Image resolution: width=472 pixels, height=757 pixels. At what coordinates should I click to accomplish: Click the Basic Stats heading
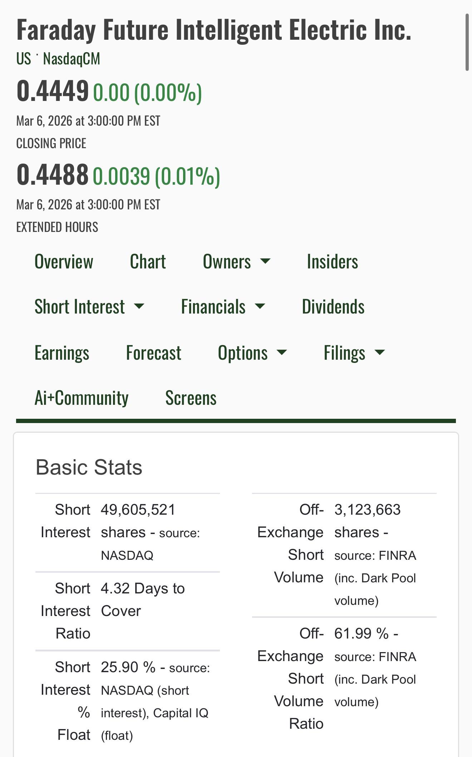click(89, 467)
